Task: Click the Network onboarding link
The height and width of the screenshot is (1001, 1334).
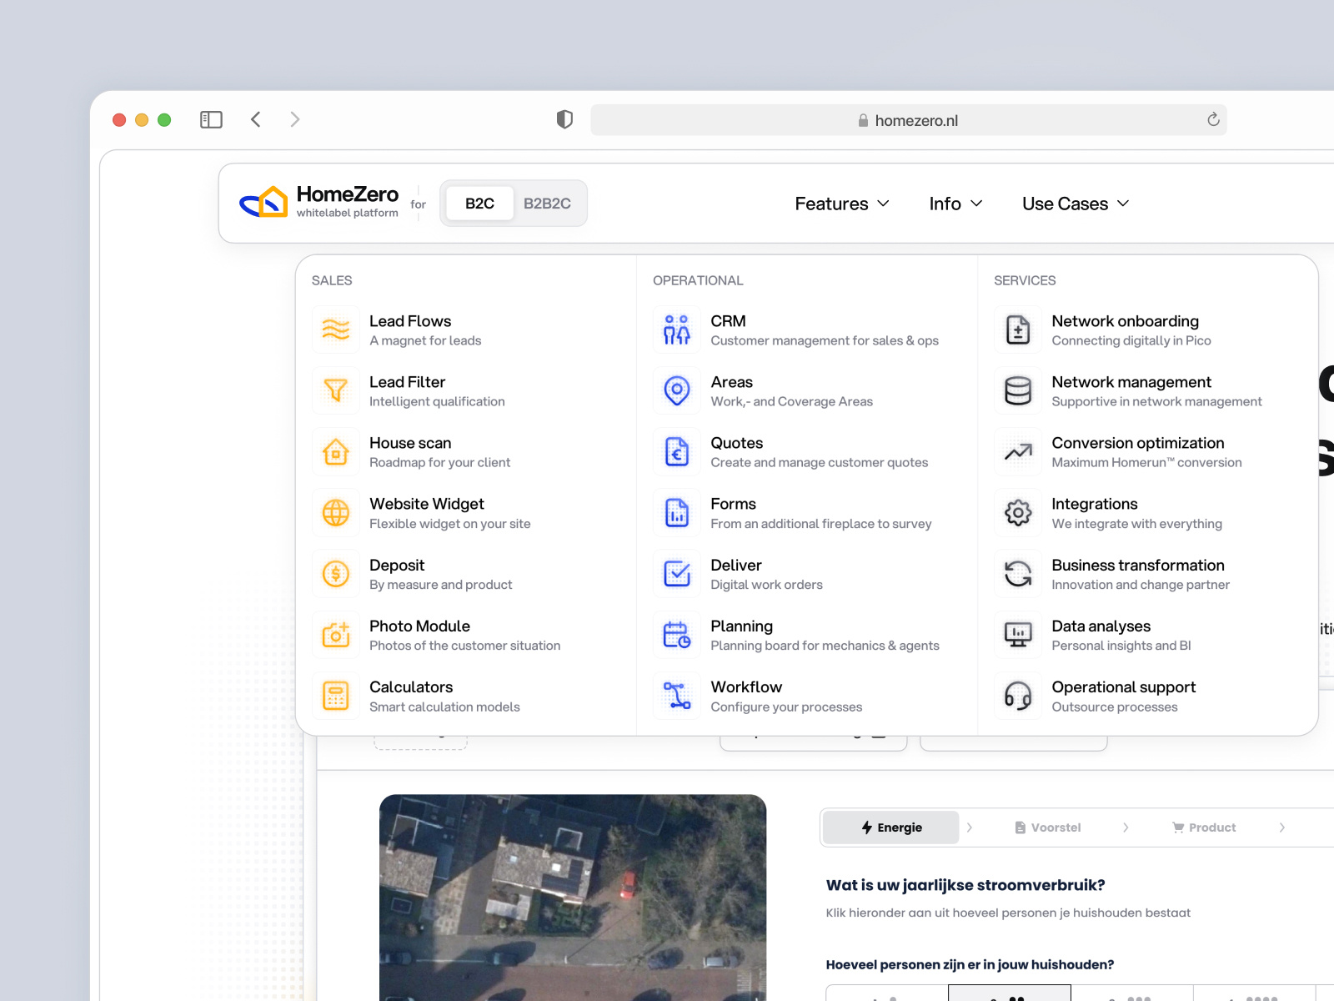Action: pyautogui.click(x=1125, y=320)
